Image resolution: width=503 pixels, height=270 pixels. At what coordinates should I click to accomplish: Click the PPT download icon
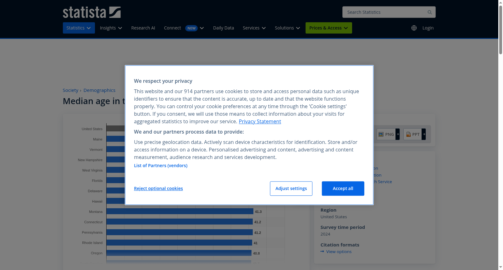pos(408,134)
